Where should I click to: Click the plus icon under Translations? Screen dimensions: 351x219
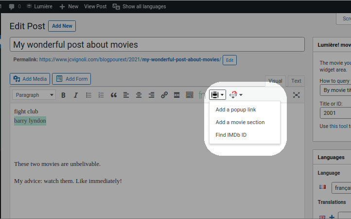click(x=332, y=217)
